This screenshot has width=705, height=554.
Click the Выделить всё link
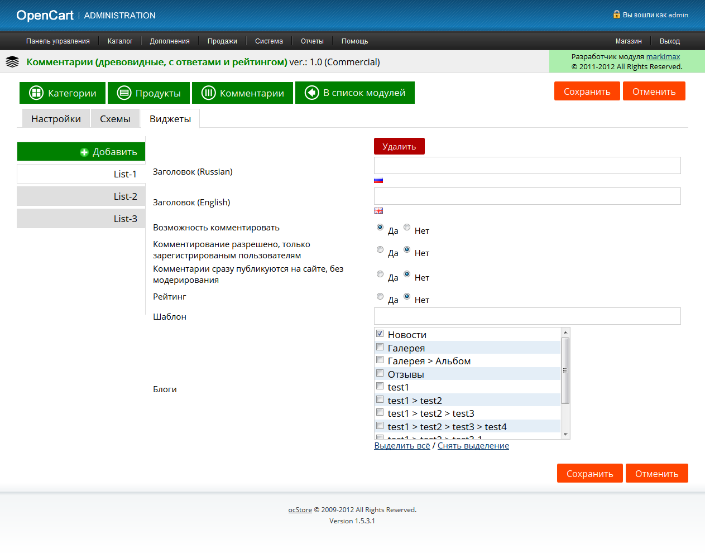pyautogui.click(x=402, y=446)
